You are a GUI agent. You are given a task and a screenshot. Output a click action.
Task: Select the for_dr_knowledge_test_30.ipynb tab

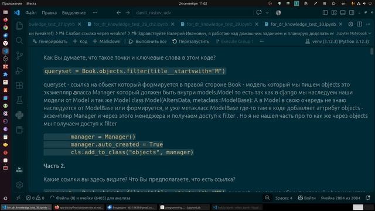click(x=303, y=25)
